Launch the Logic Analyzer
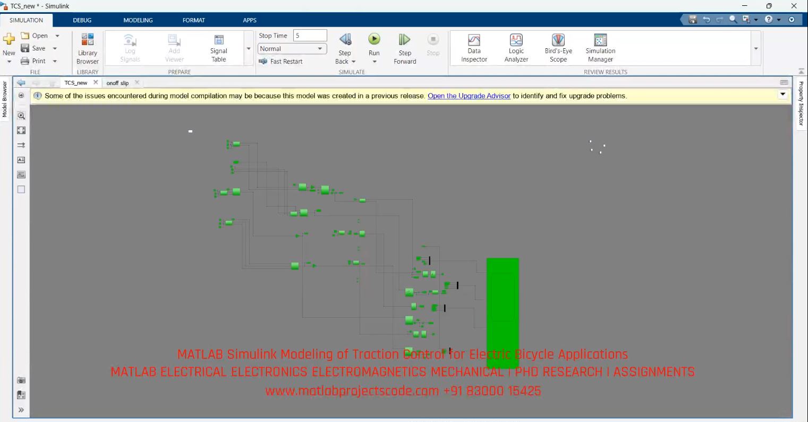The width and height of the screenshot is (808, 422). [x=515, y=47]
